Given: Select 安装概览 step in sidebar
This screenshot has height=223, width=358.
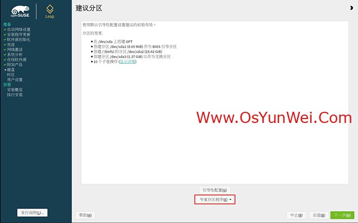Looking at the screenshot, I should click(x=15, y=89).
